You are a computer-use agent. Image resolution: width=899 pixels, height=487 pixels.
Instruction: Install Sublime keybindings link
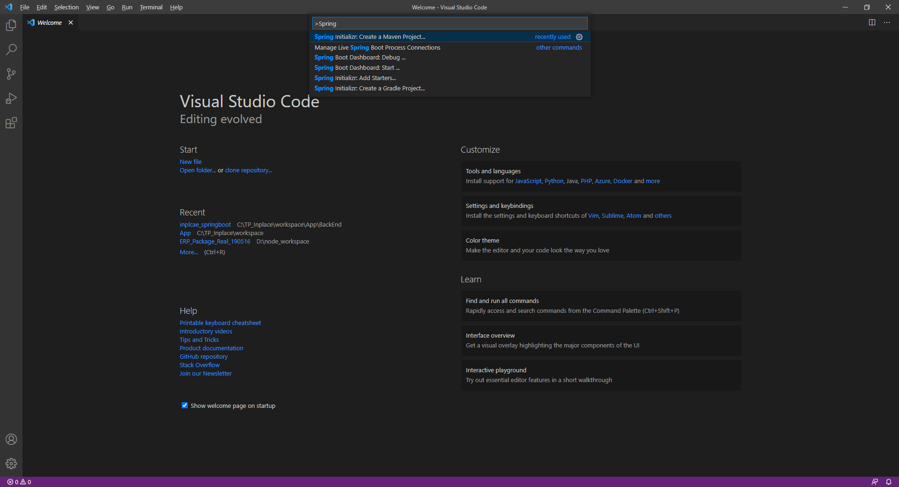[x=612, y=216]
